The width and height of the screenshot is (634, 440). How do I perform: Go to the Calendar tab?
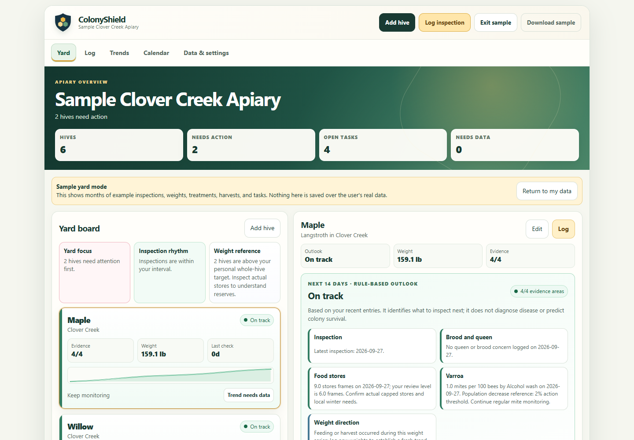click(x=156, y=53)
